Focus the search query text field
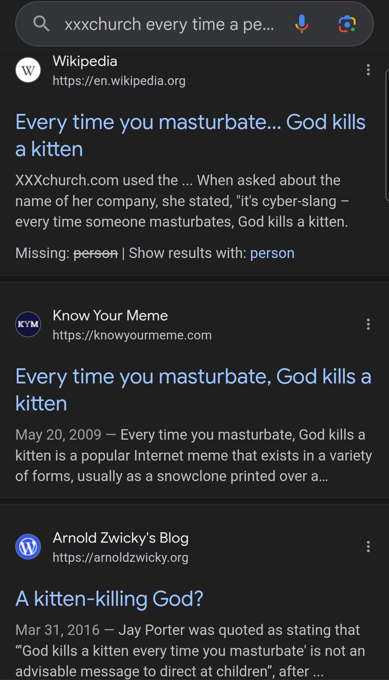This screenshot has height=680, width=389. (169, 25)
